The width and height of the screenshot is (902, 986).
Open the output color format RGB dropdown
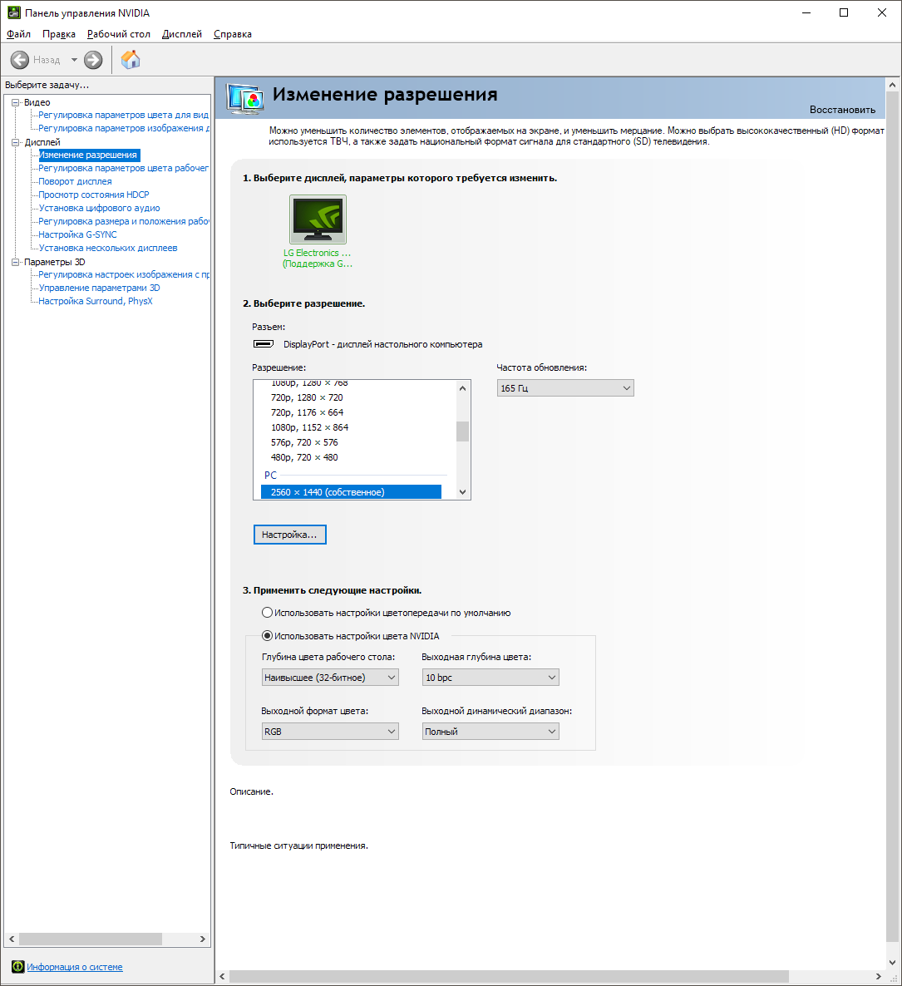[330, 732]
